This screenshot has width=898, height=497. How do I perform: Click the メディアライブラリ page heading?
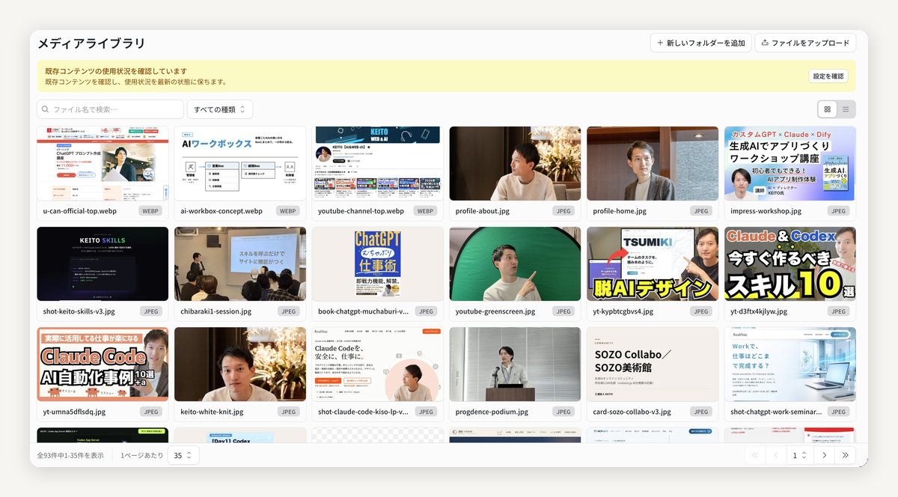click(91, 43)
